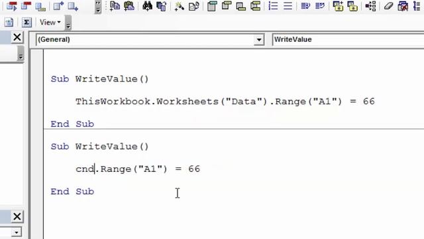Click the window icon with blue diamond
Screen dimensions: 424x239
click(73, 6)
